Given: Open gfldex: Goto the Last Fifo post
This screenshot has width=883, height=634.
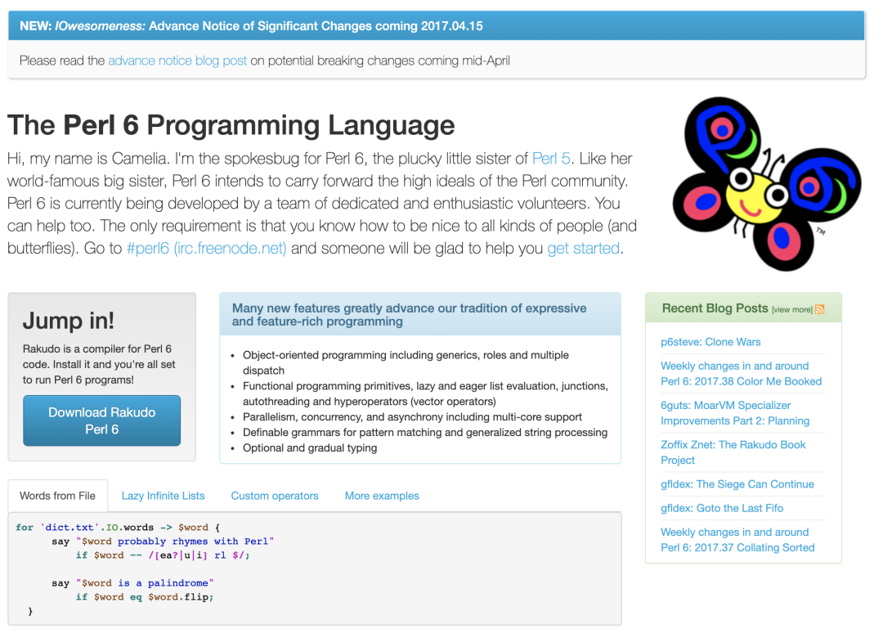Looking at the screenshot, I should point(722,508).
